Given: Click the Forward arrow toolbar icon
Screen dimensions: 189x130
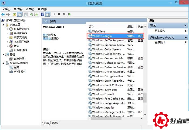Looking at the screenshot, I should 8,15.
